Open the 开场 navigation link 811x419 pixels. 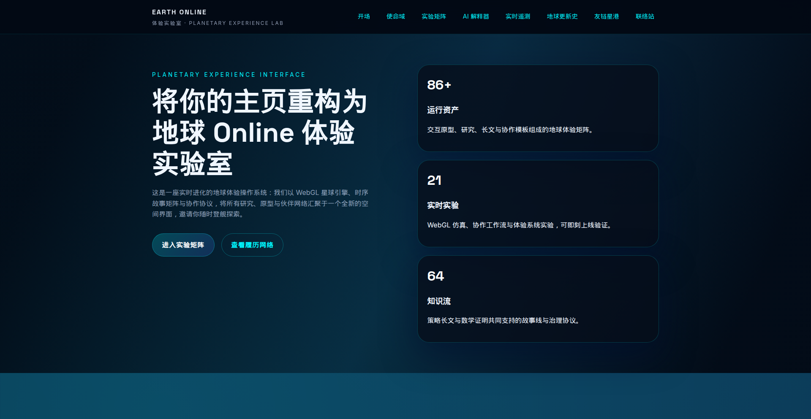(364, 16)
